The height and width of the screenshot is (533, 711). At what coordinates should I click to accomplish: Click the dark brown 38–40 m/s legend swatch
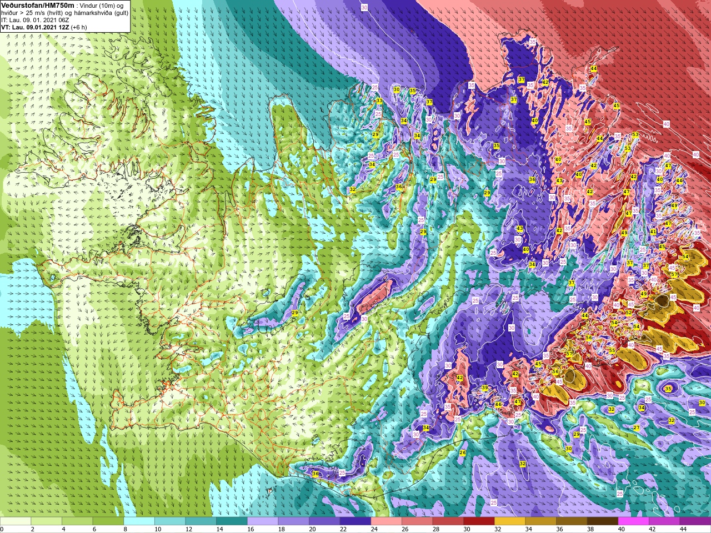[x=603, y=521]
